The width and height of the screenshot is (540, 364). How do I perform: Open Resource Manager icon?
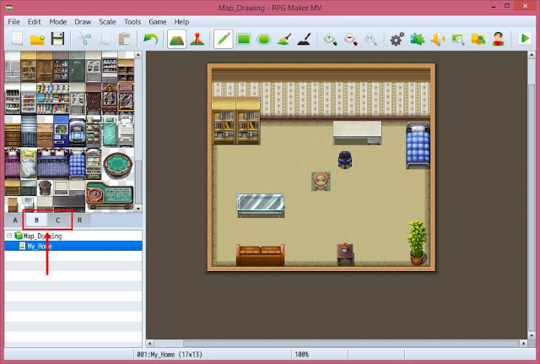click(x=478, y=39)
